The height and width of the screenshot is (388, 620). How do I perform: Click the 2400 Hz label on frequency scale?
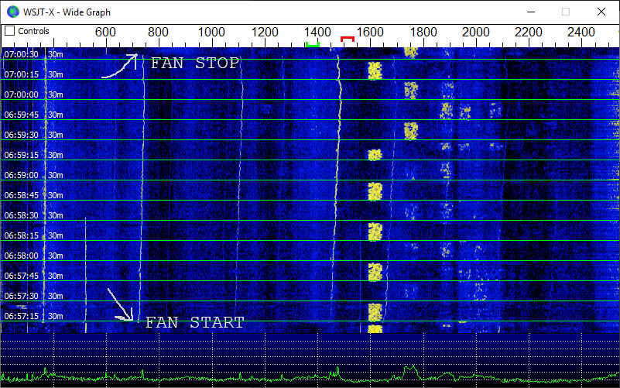pos(581,32)
